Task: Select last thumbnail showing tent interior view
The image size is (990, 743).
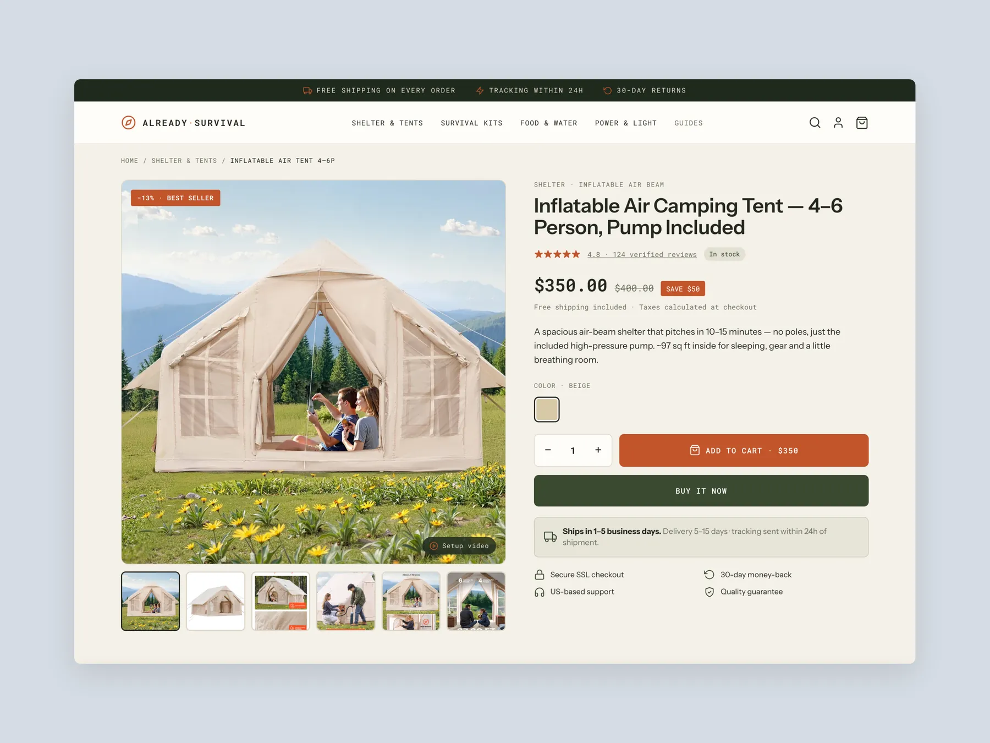Action: point(476,601)
